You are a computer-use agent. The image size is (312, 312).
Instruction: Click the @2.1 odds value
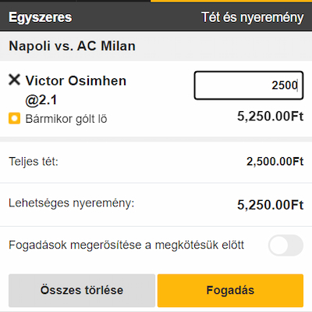coord(41,100)
